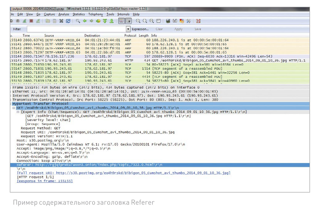Follow the Response in frame 155155 link
Viewport: 319px width, 211px height.
[x=44, y=181]
